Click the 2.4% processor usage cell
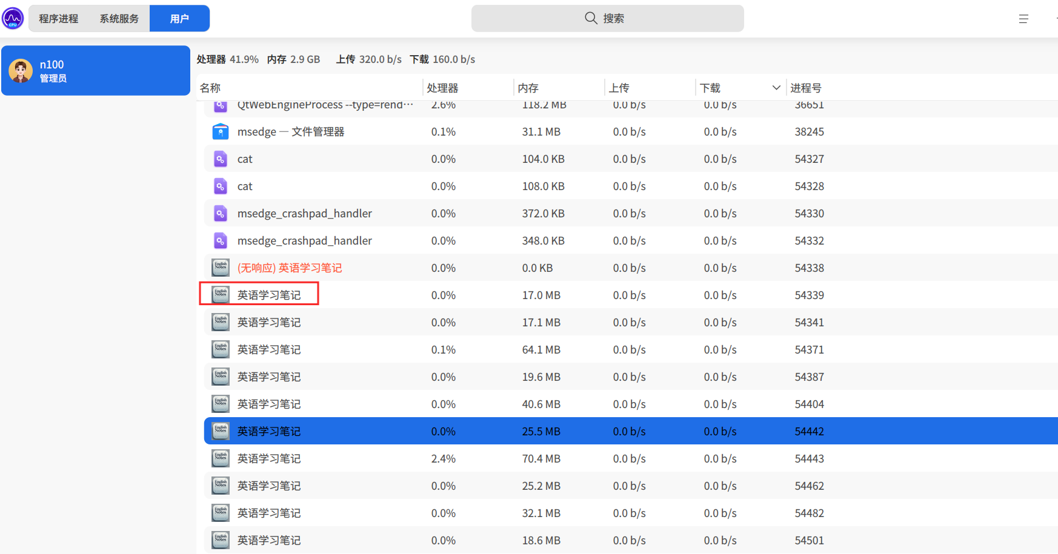Screen dimensions: 1058x554 (444, 458)
